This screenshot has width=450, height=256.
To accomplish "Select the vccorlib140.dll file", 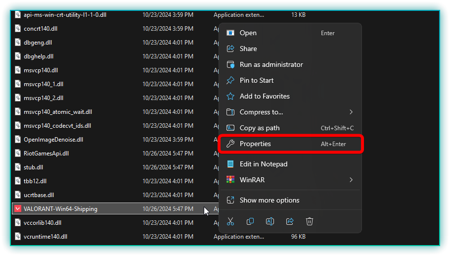I will pyautogui.click(x=43, y=223).
